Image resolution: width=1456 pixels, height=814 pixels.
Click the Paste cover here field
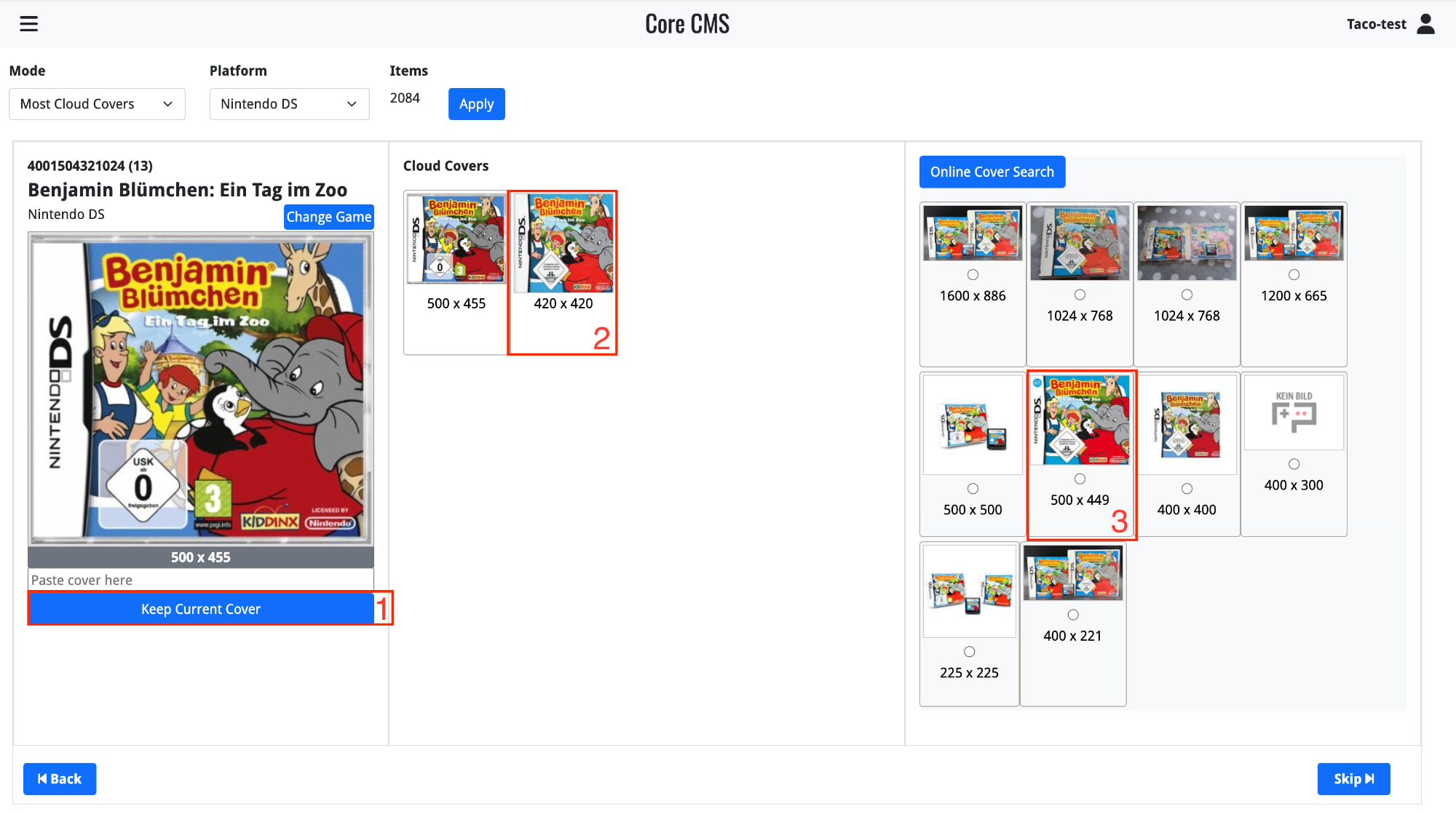click(x=201, y=580)
